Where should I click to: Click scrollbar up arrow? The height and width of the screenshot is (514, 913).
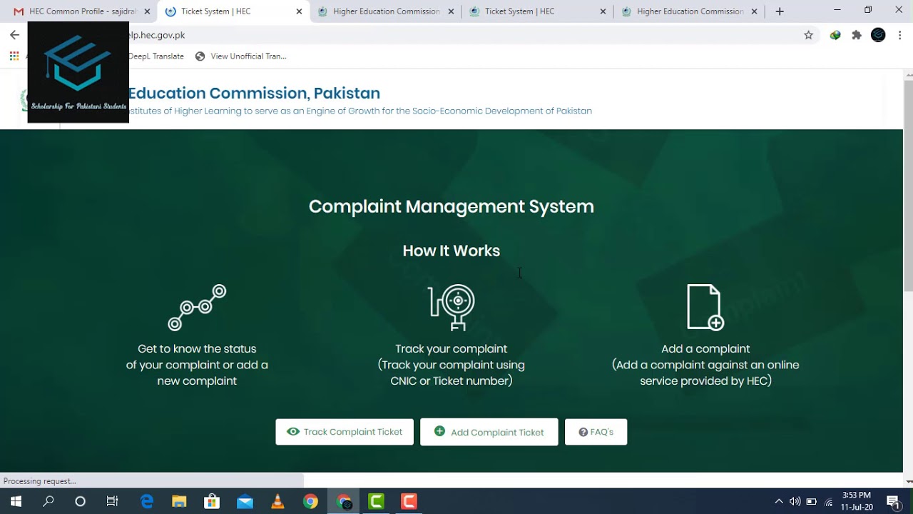click(908, 74)
